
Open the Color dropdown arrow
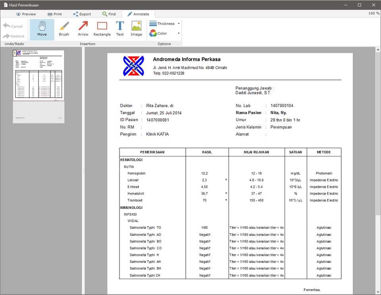(x=179, y=33)
